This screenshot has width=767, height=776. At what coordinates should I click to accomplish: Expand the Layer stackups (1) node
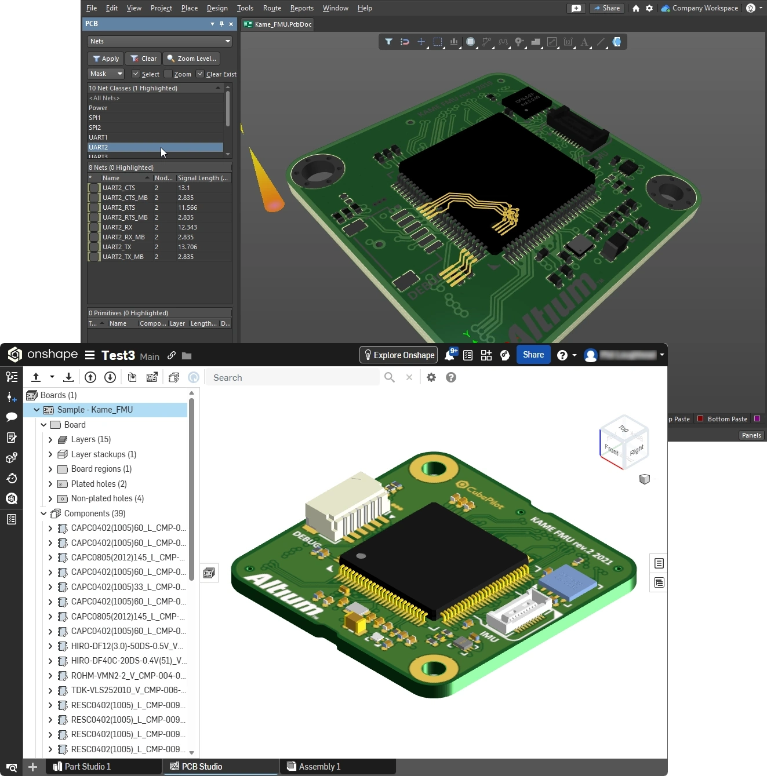[x=50, y=454]
